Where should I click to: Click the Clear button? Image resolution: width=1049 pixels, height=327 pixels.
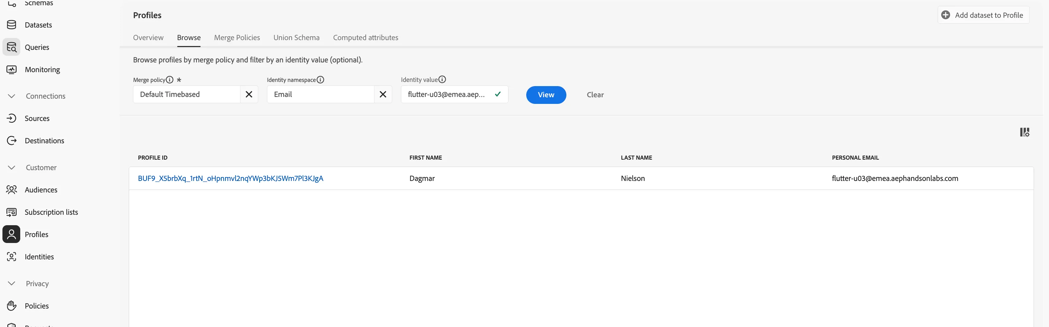point(595,95)
